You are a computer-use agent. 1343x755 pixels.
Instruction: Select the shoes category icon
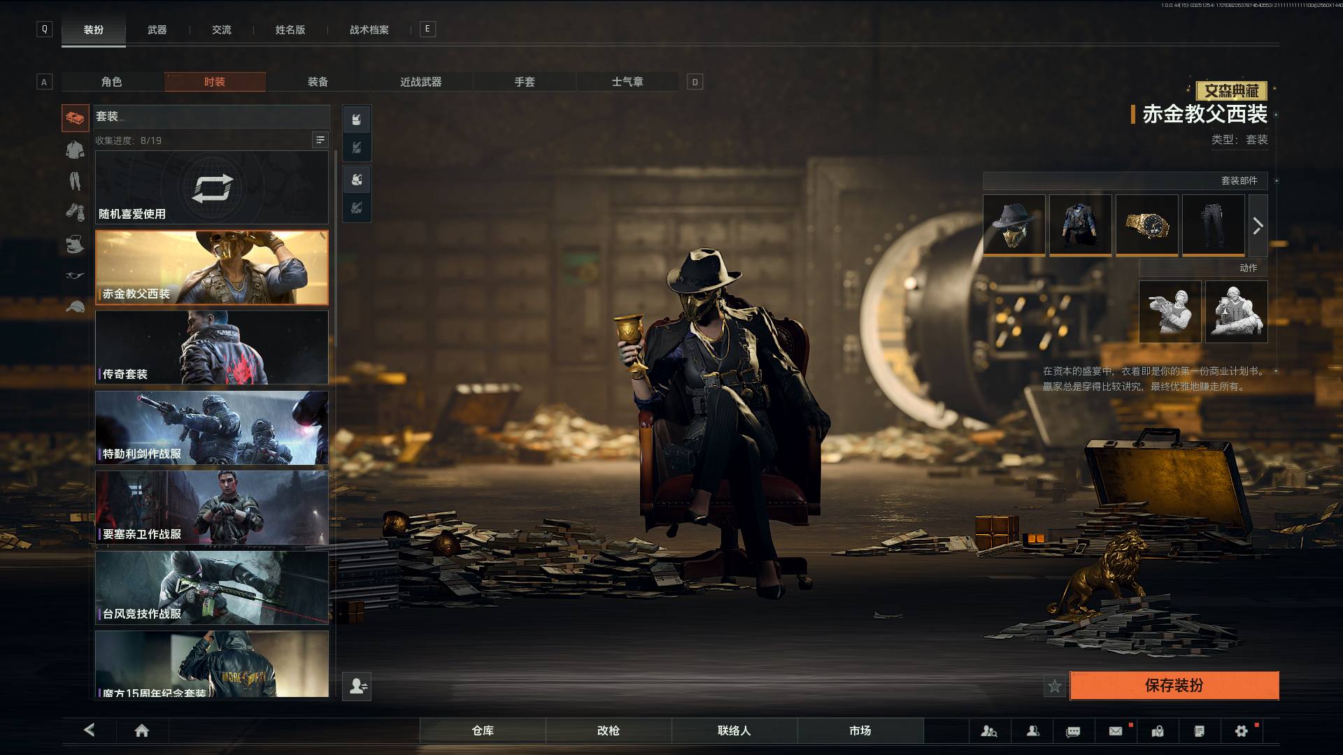tap(75, 212)
